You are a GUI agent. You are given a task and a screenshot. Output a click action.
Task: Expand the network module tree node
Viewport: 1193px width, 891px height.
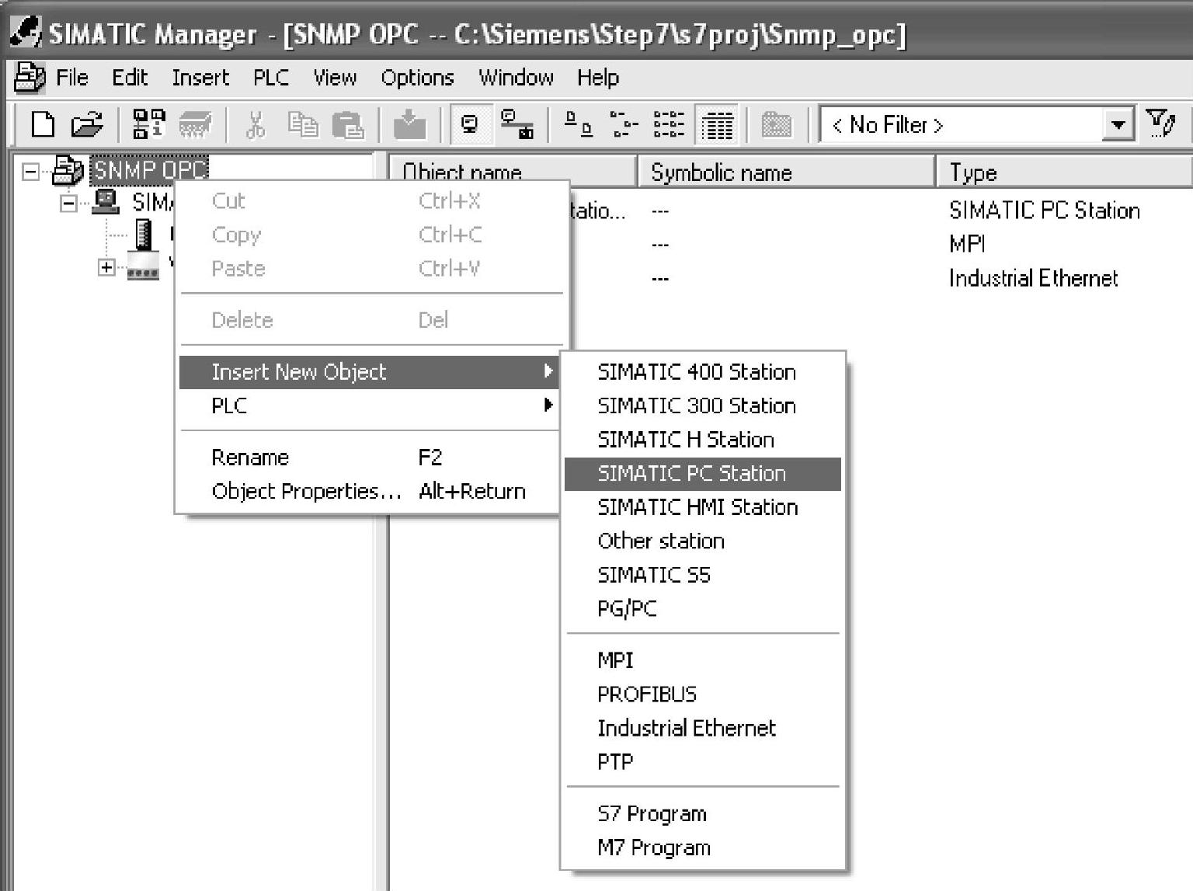click(106, 267)
